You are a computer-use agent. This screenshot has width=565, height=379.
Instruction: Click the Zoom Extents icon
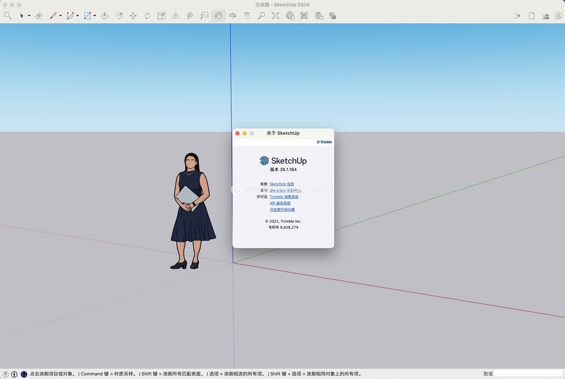(x=275, y=16)
